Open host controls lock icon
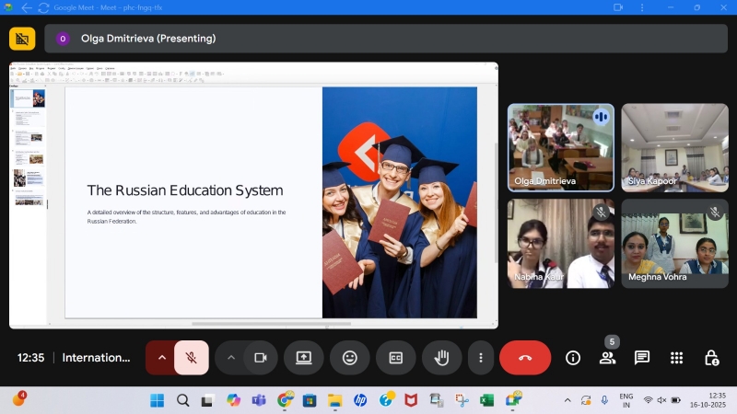This screenshot has height=414, width=737. tap(711, 358)
